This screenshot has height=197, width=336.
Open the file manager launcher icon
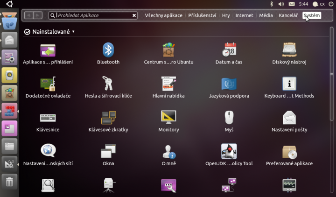tap(9, 146)
